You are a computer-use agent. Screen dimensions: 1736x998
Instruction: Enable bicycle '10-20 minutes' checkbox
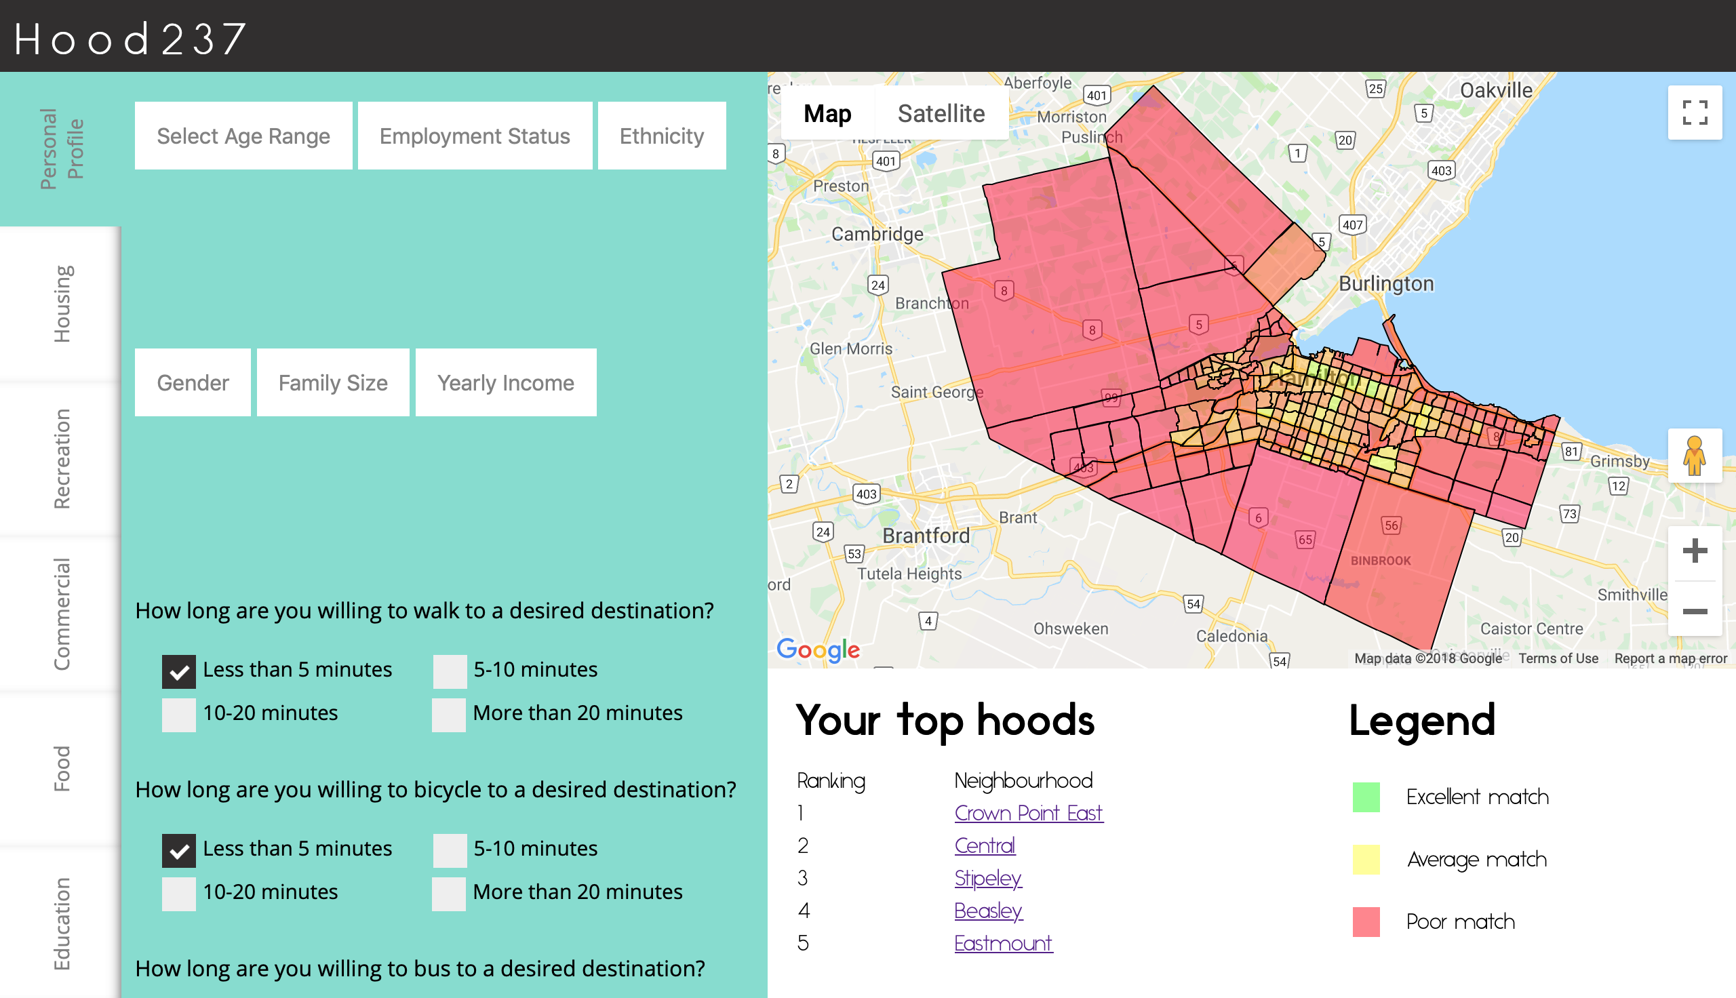pos(179,893)
